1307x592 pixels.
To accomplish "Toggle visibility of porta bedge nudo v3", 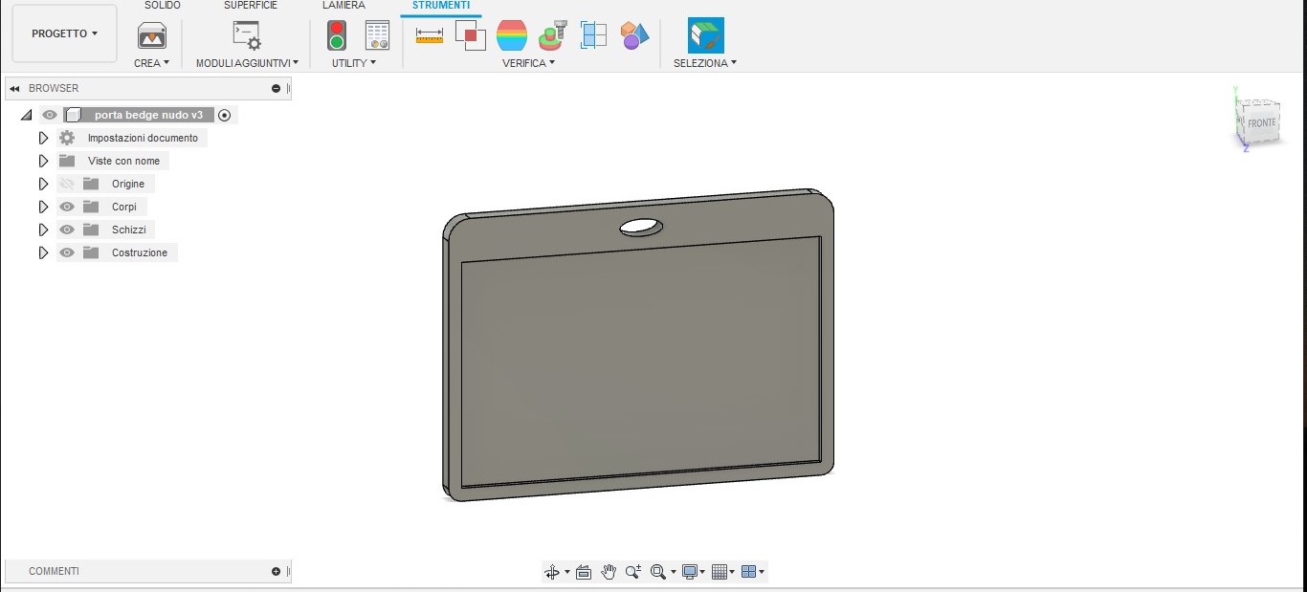I will point(50,115).
